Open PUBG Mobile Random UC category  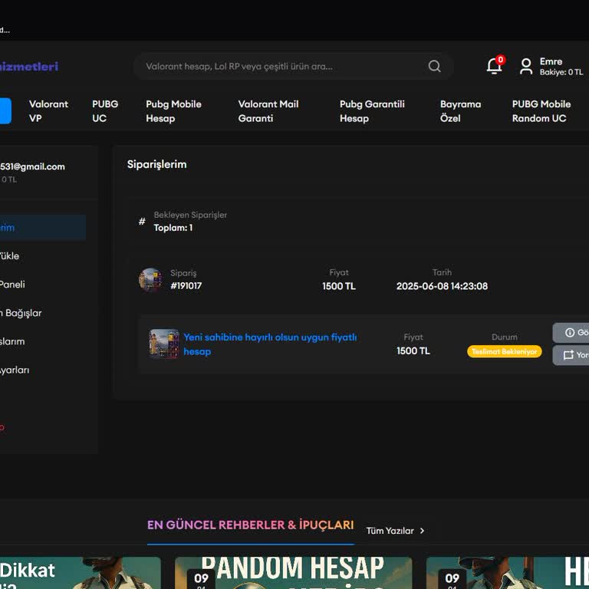[x=541, y=111]
